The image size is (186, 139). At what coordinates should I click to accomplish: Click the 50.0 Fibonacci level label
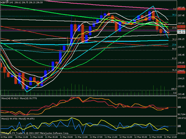click(174, 49)
